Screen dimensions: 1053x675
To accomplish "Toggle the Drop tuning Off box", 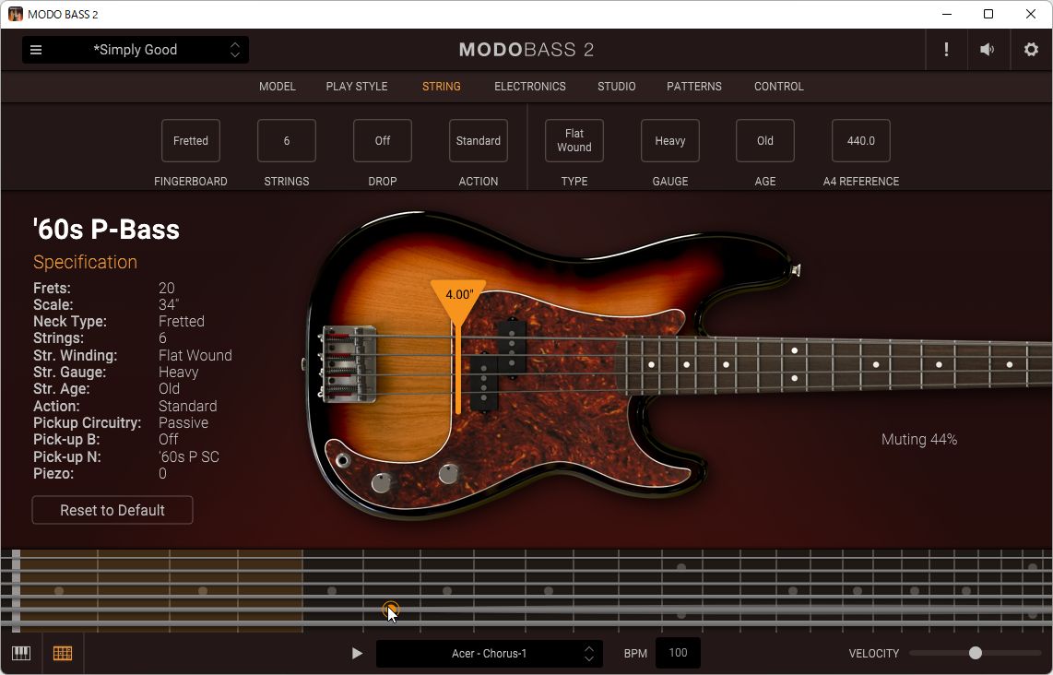I will pyautogui.click(x=383, y=141).
